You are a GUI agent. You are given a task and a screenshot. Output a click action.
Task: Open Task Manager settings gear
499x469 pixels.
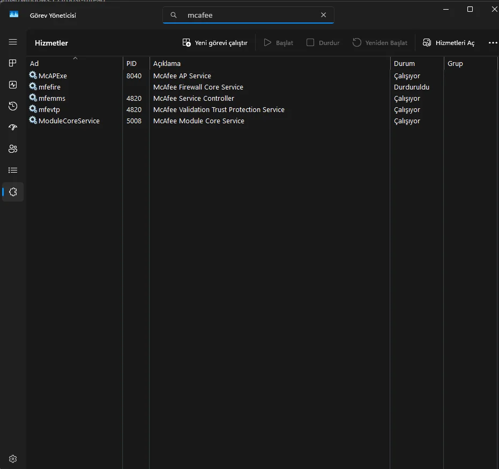(13, 459)
